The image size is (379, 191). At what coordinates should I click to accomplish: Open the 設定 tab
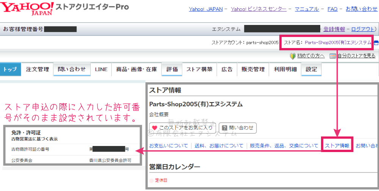[x=311, y=70]
